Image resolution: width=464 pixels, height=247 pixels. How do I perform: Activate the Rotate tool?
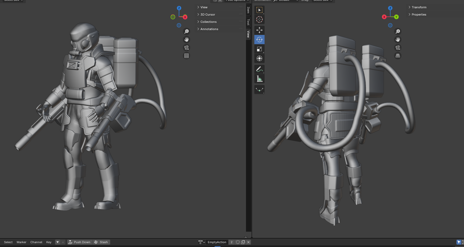[259, 40]
